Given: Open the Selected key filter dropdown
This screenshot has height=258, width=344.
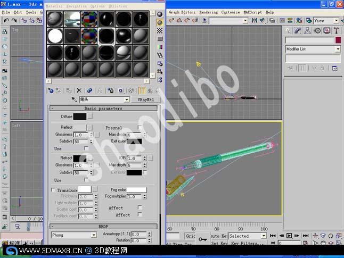Looking at the screenshot, I should click(264, 236).
